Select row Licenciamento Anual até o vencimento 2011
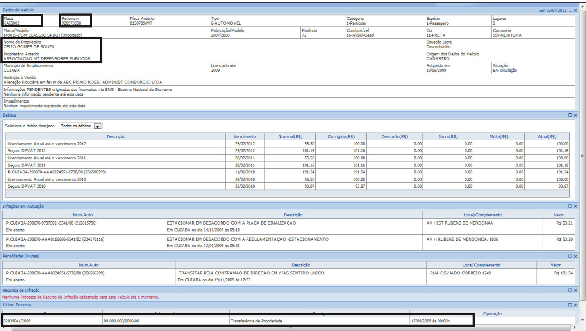Screen dimensions: 586x331 (x=287, y=158)
